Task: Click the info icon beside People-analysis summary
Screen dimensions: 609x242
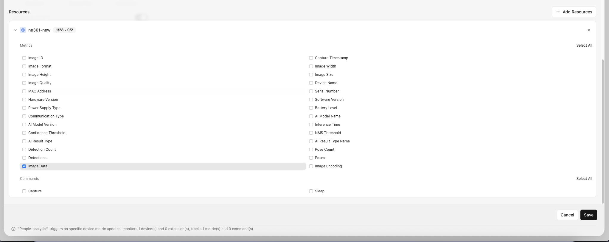Action: (13, 229)
